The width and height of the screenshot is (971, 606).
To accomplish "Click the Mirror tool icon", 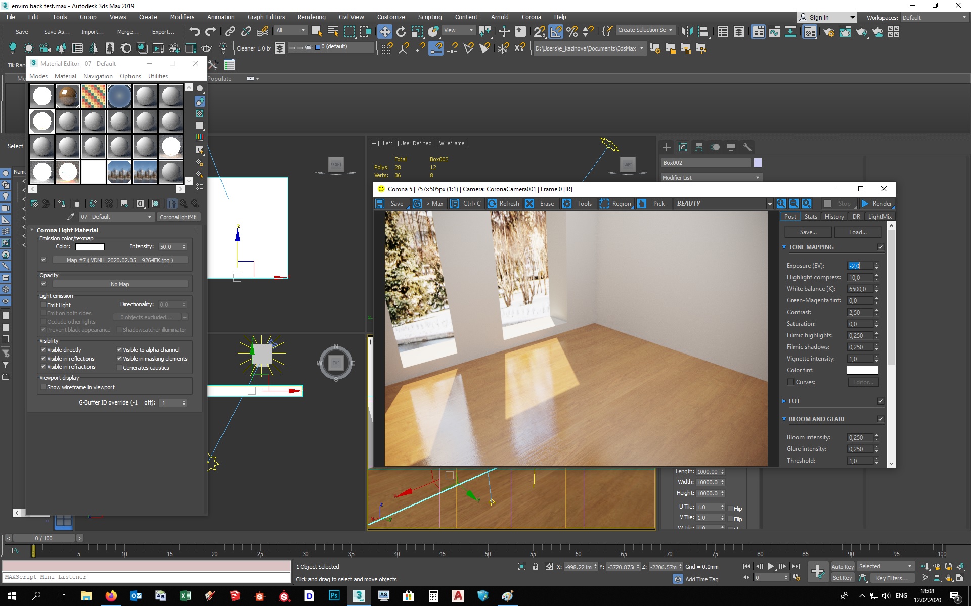I will (x=687, y=31).
